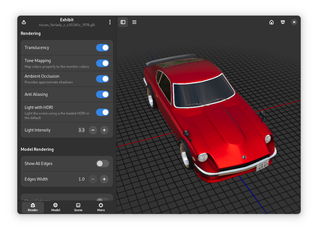Decrease Edges Width with minus button

coord(93,179)
